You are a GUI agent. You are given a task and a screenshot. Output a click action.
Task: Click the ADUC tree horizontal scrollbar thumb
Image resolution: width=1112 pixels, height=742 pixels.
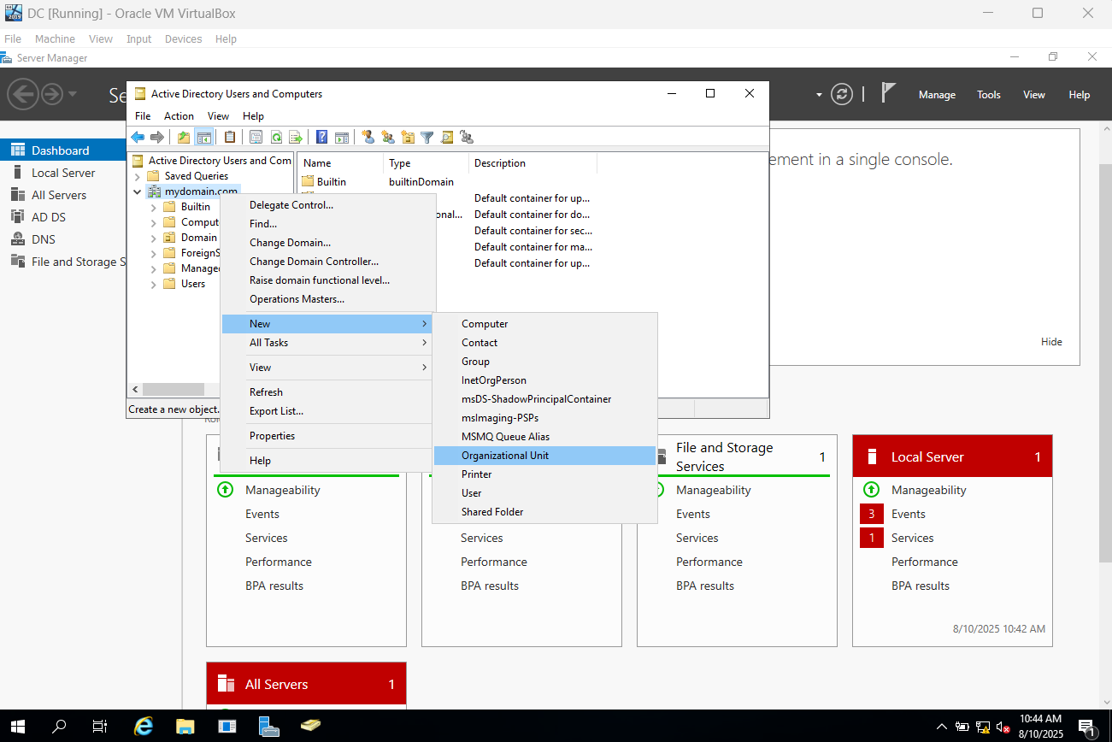[174, 390]
